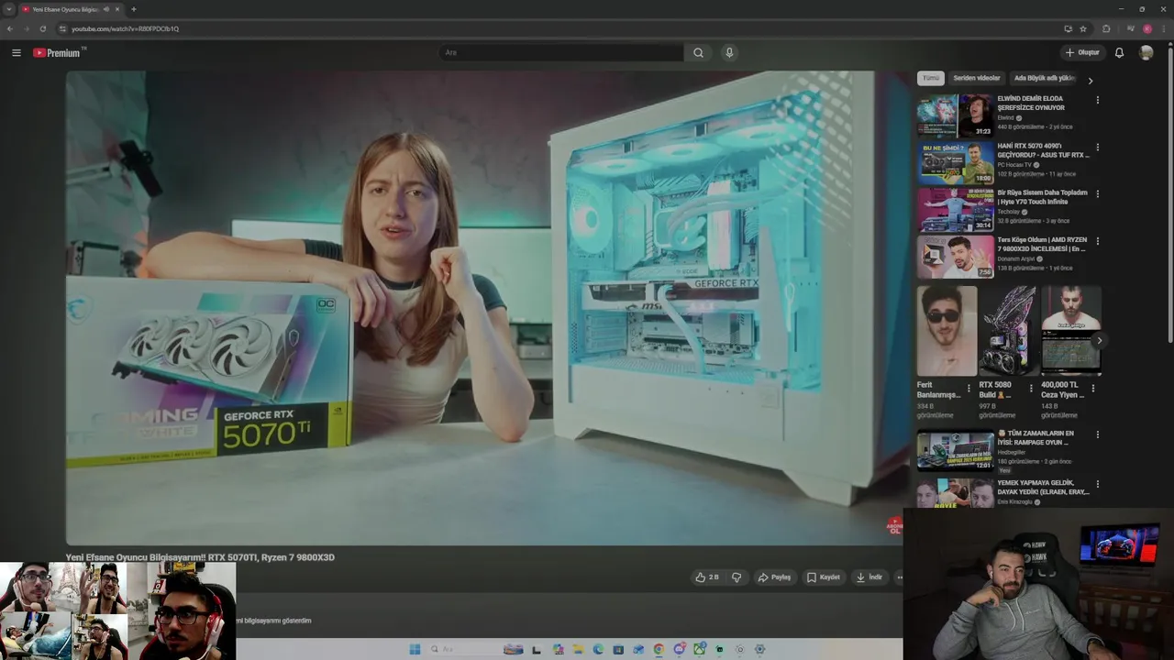Go back in Chrome
Viewport: 1174px width, 660px height.
pos(10,28)
